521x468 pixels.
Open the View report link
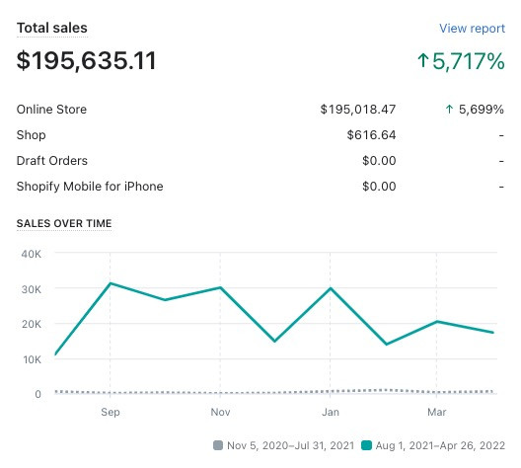point(472,29)
